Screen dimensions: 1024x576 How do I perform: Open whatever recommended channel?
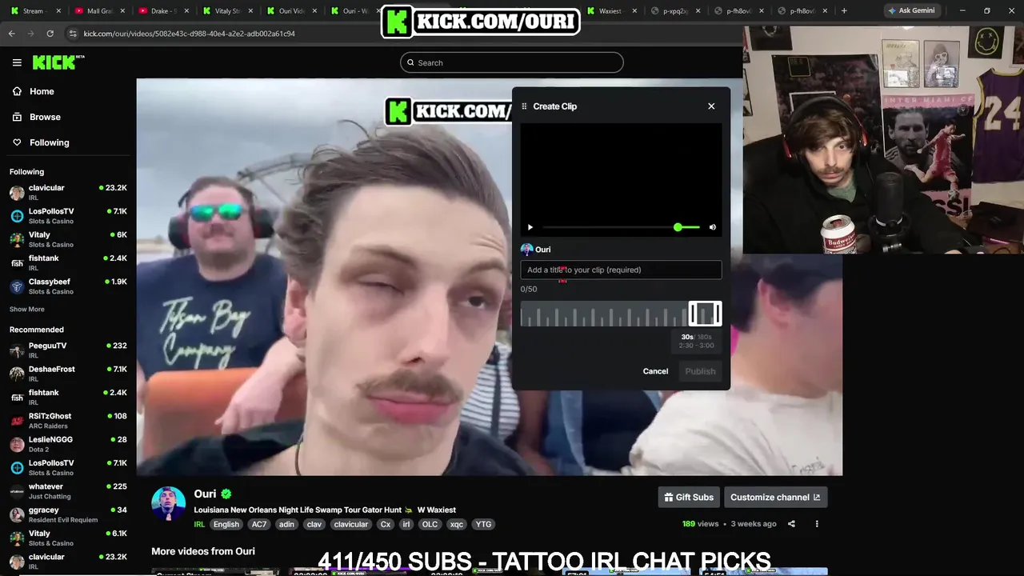(x=68, y=491)
